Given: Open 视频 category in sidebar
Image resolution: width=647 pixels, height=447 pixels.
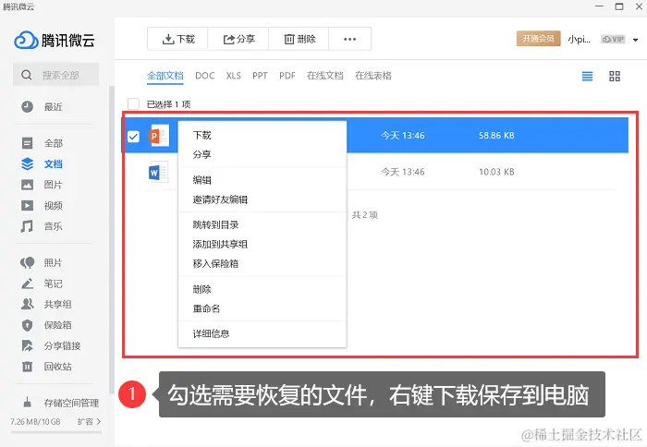Looking at the screenshot, I should tap(42, 205).
